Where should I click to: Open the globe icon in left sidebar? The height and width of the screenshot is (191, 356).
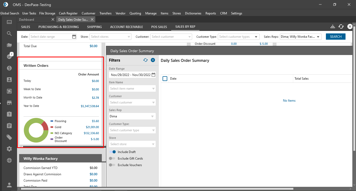coord(9,160)
